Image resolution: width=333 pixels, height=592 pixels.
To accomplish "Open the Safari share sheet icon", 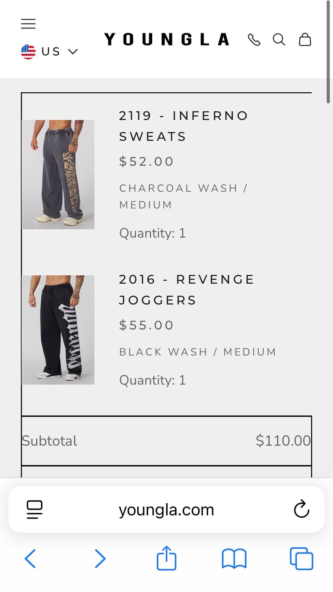I will (166, 558).
